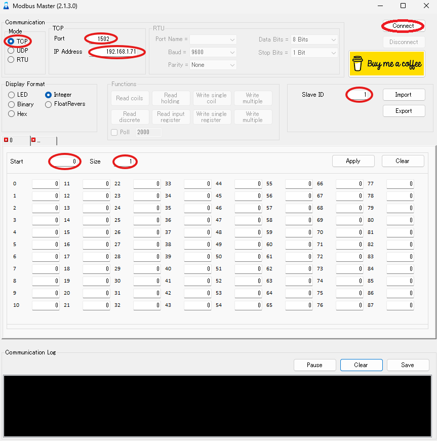Click Apply next to Size field

click(353, 161)
